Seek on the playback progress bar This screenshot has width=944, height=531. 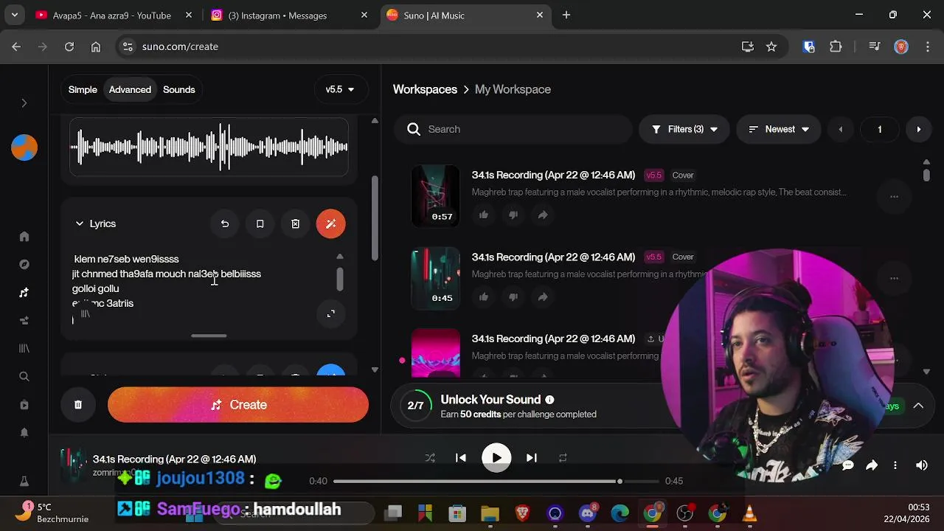(x=496, y=481)
